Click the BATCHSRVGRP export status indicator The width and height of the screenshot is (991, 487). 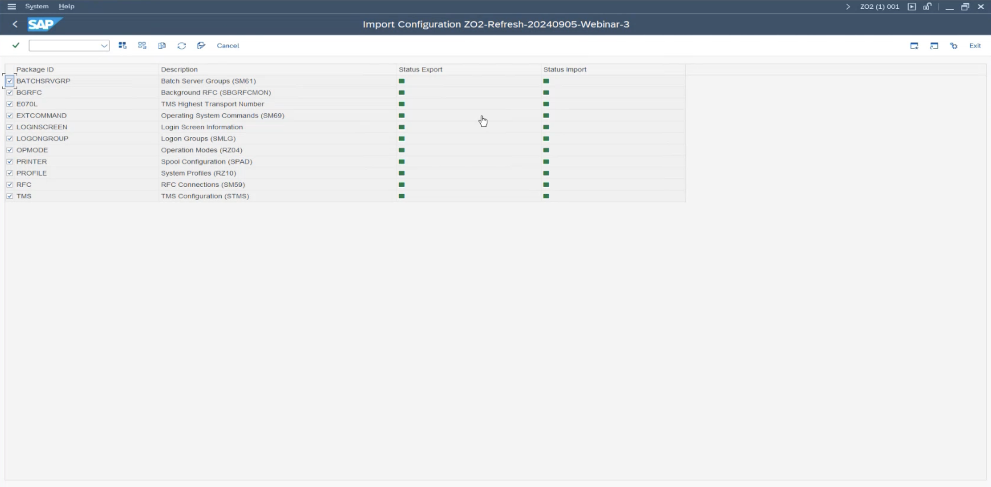402,81
